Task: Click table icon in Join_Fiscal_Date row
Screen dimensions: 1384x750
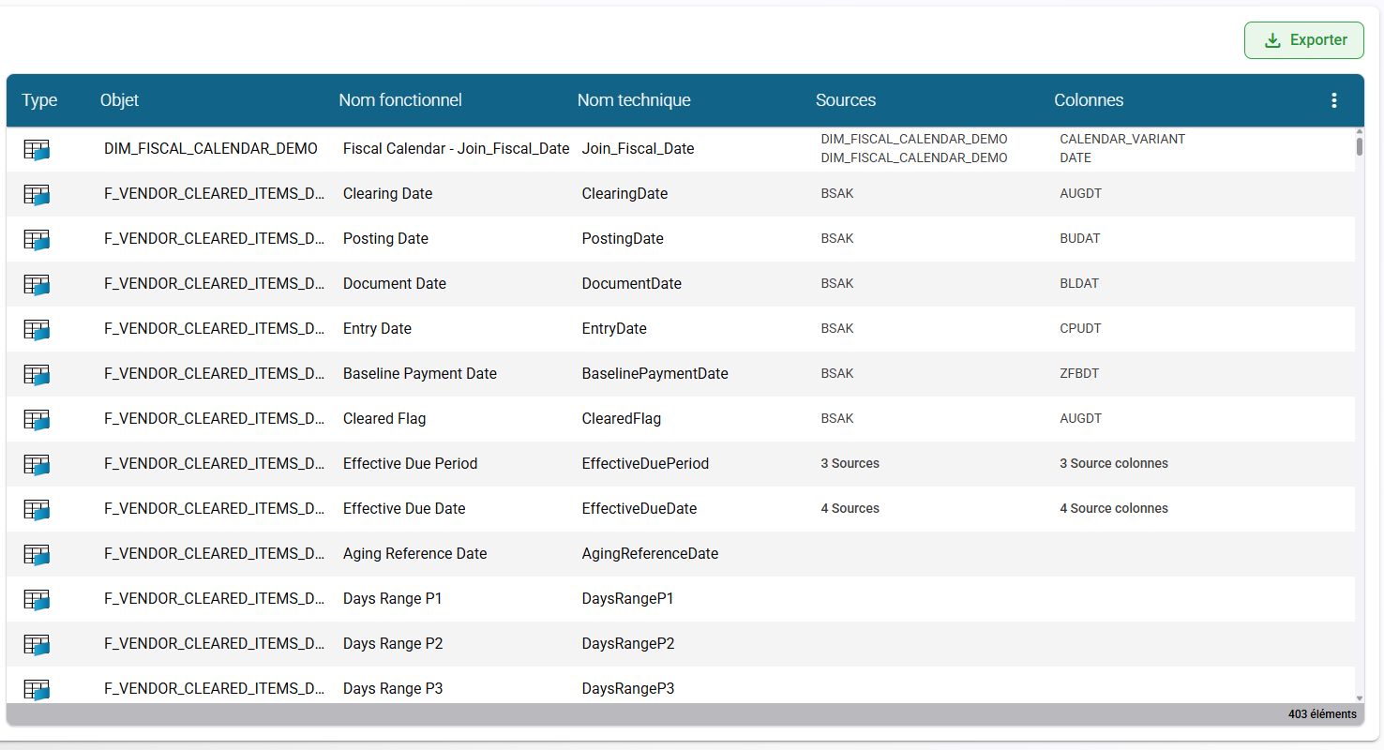Action: pos(37,149)
